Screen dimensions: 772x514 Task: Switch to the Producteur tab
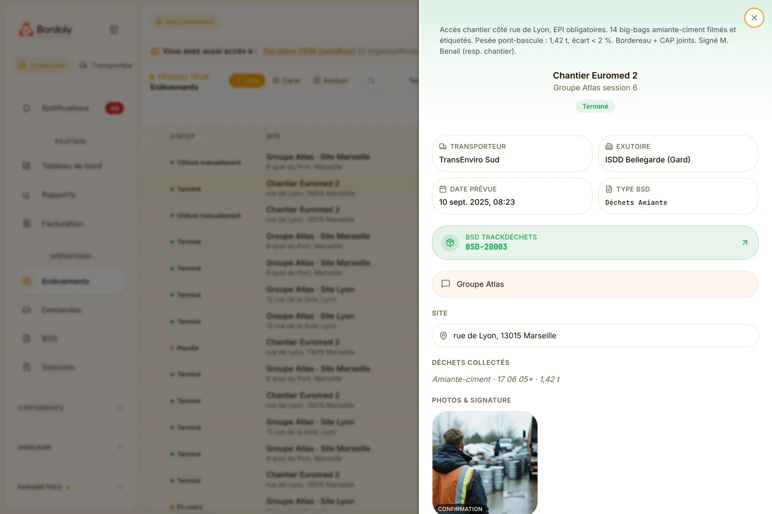(43, 65)
